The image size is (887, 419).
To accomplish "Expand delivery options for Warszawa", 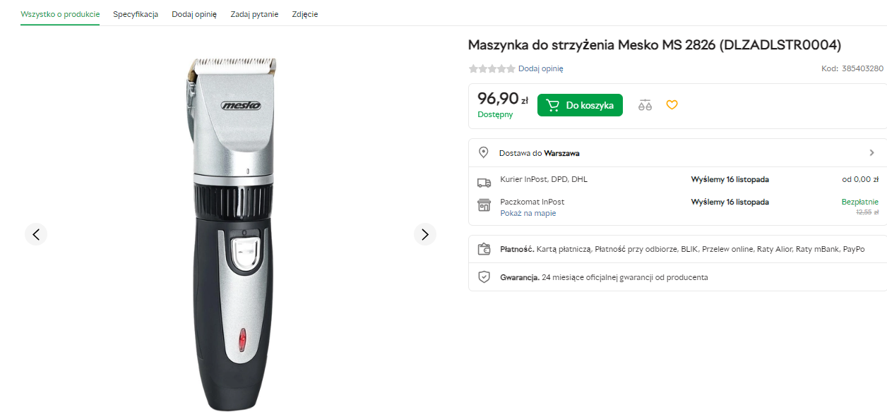I will [871, 152].
